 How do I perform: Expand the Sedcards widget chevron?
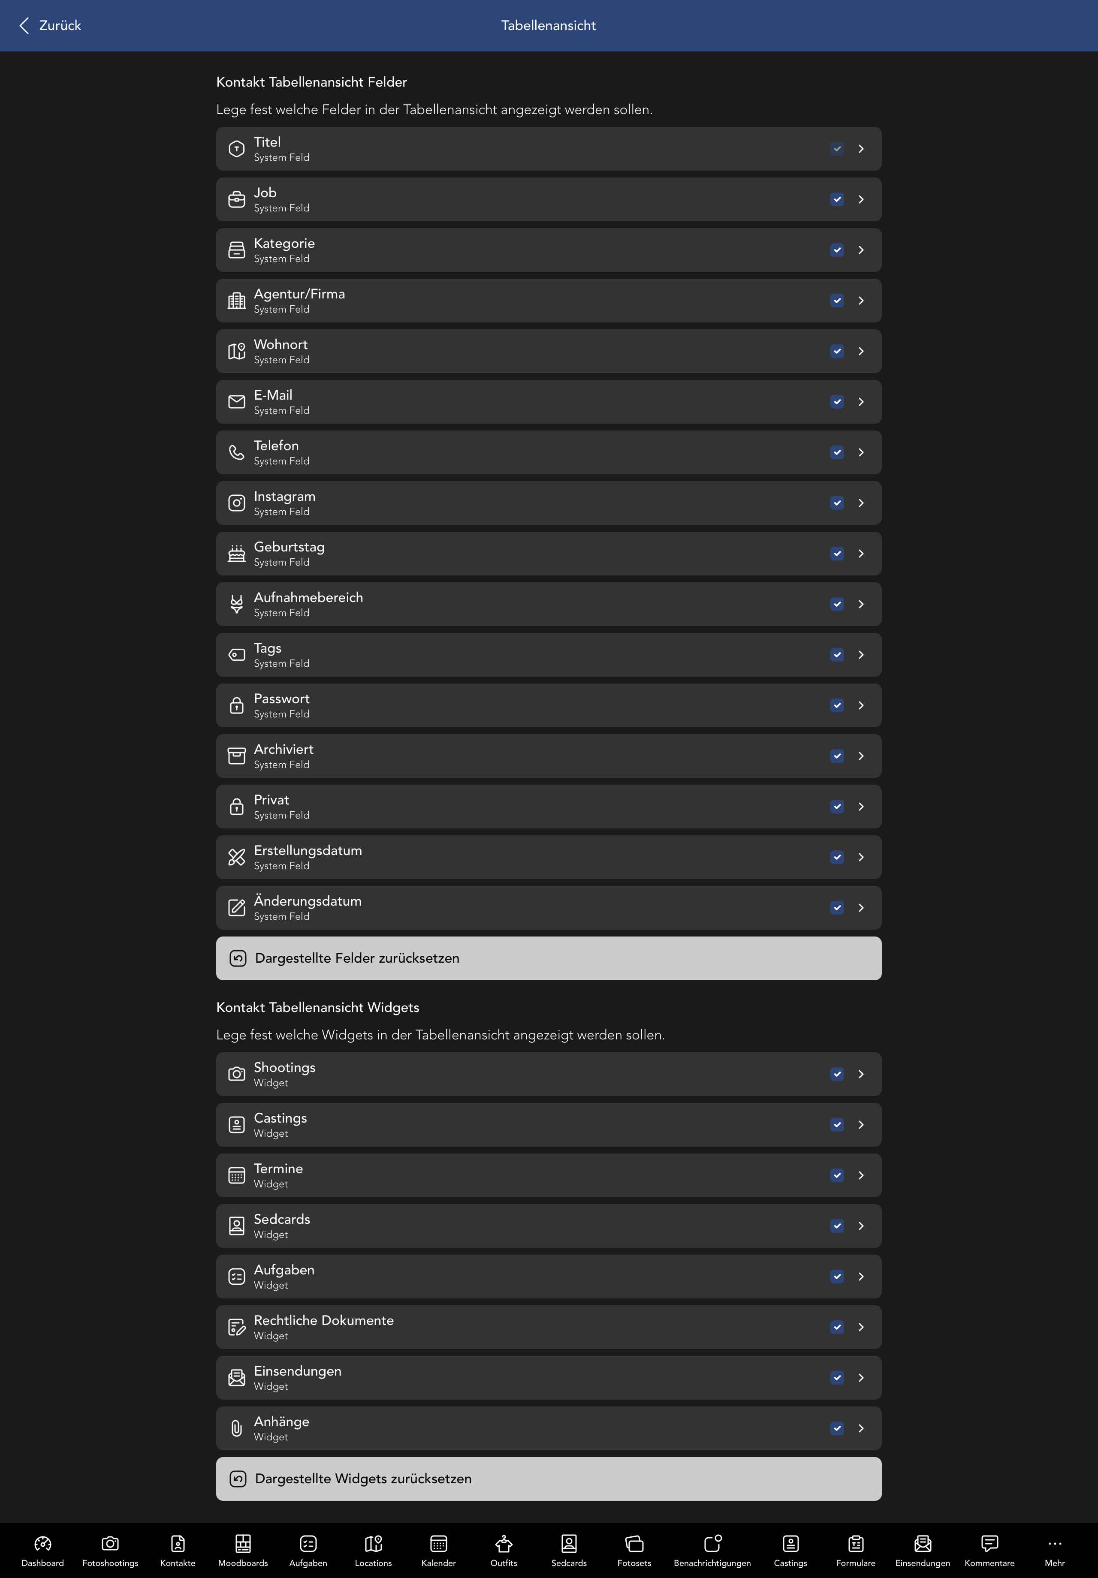click(x=861, y=1226)
